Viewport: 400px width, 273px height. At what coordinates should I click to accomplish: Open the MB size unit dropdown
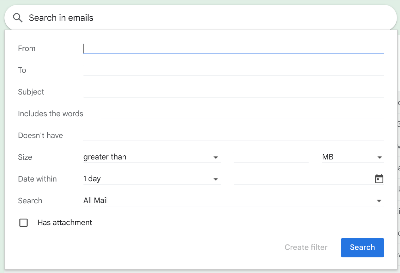(353, 157)
